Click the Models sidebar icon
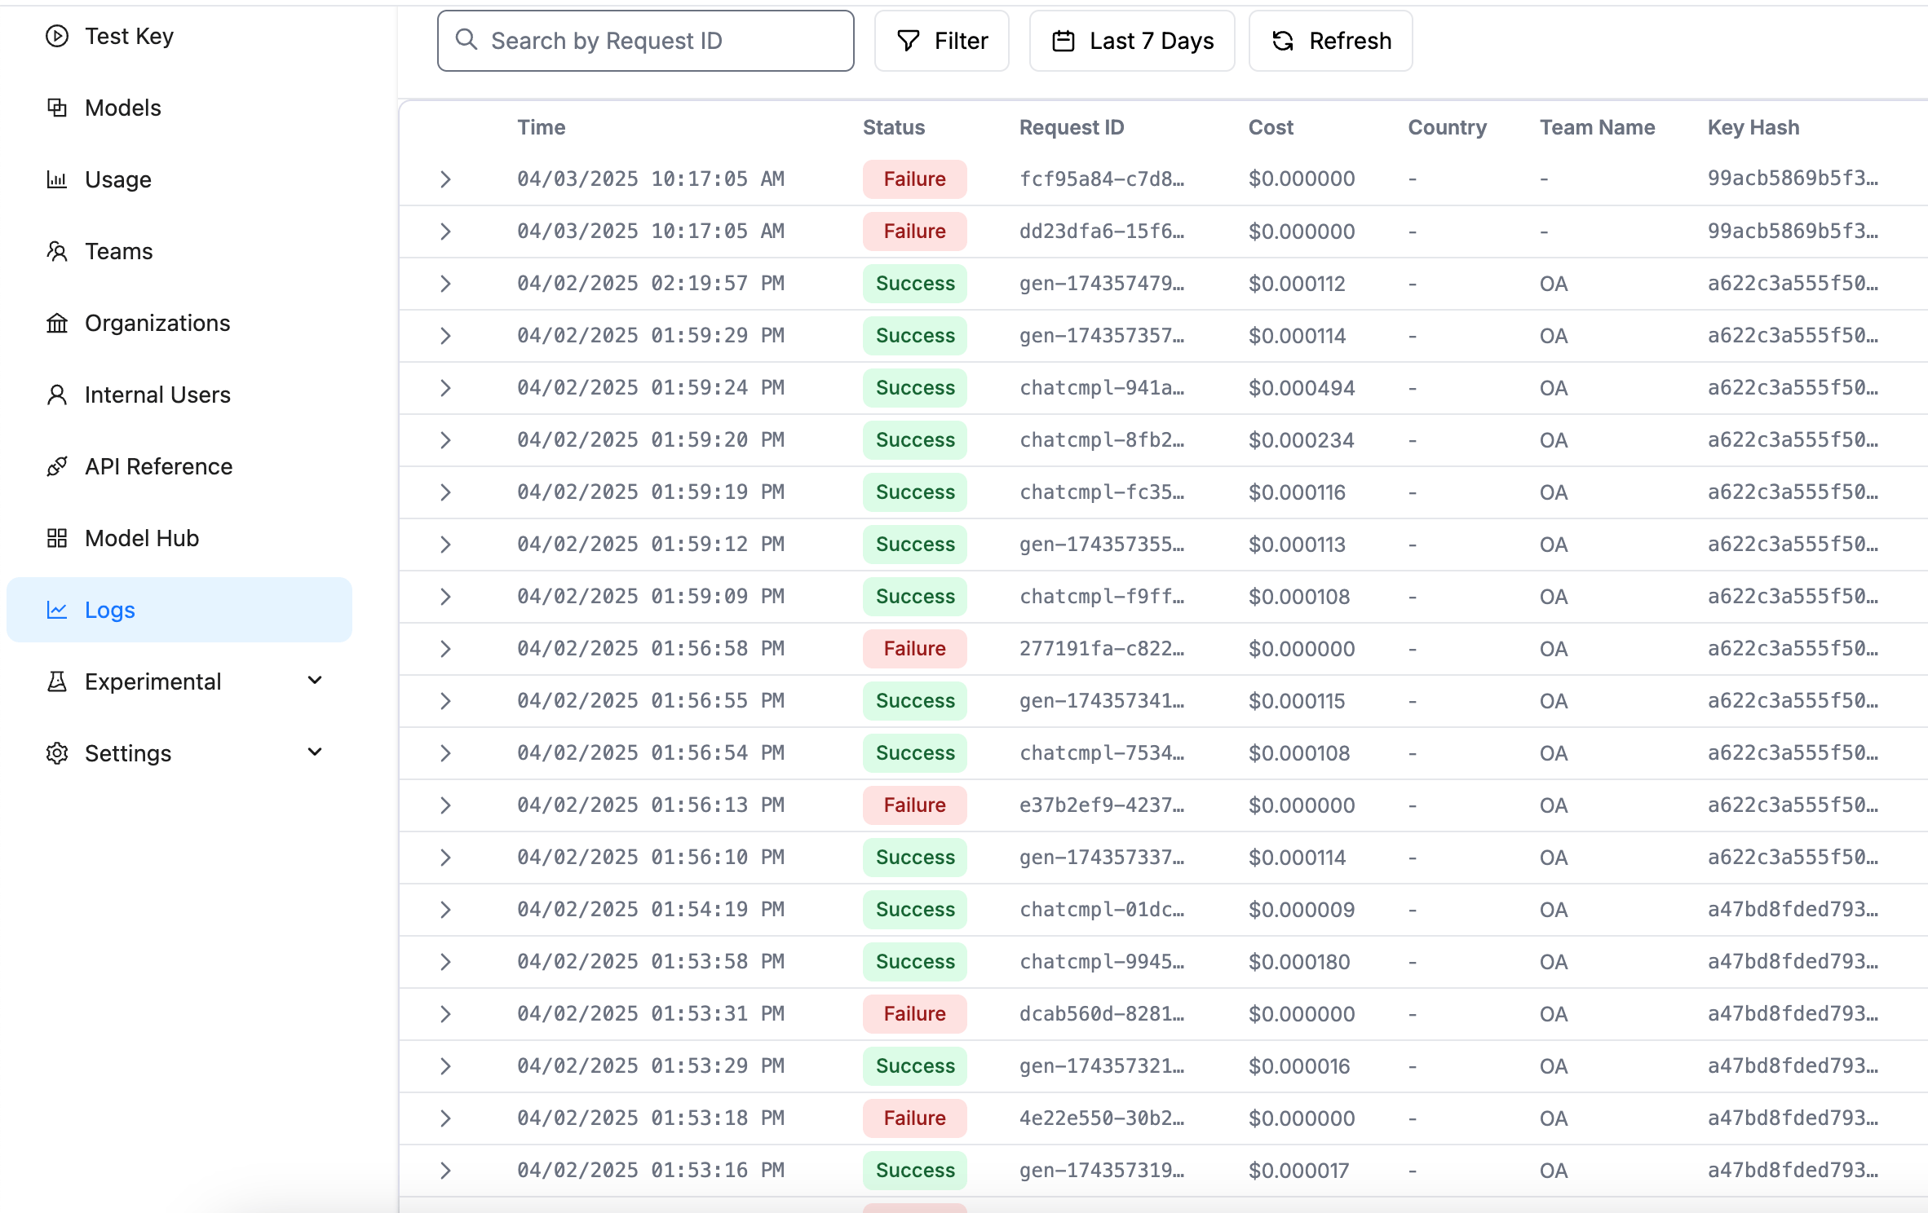This screenshot has width=1928, height=1213. (x=56, y=108)
